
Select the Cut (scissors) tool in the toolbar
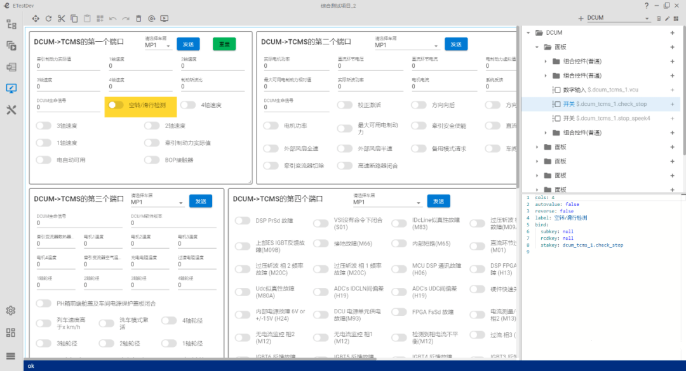pyautogui.click(x=61, y=18)
